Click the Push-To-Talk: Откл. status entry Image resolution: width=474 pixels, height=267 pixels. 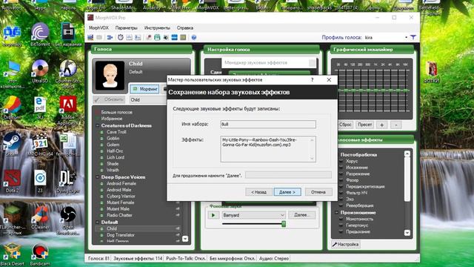186,259
